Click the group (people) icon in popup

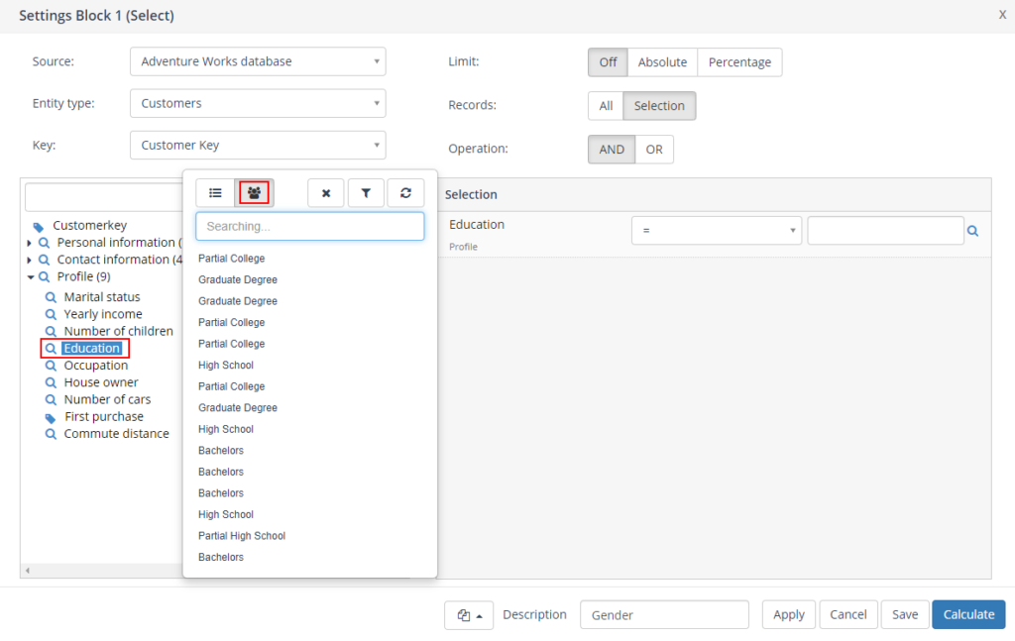pos(254,193)
